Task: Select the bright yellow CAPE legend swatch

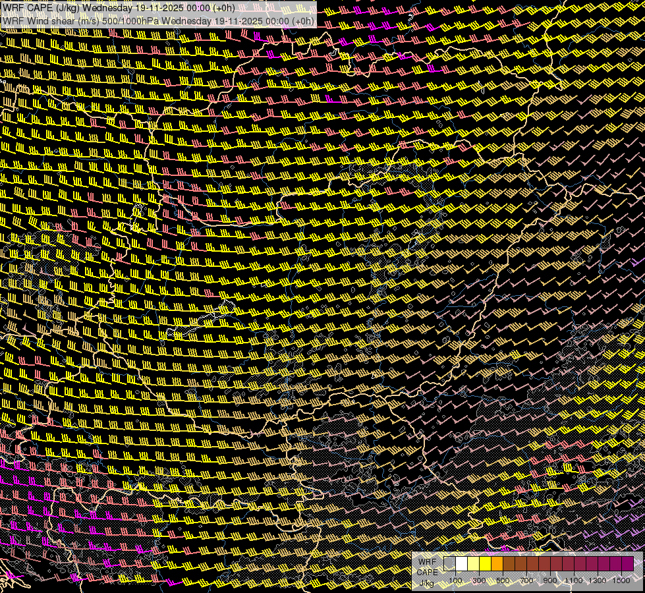Action: (x=486, y=564)
